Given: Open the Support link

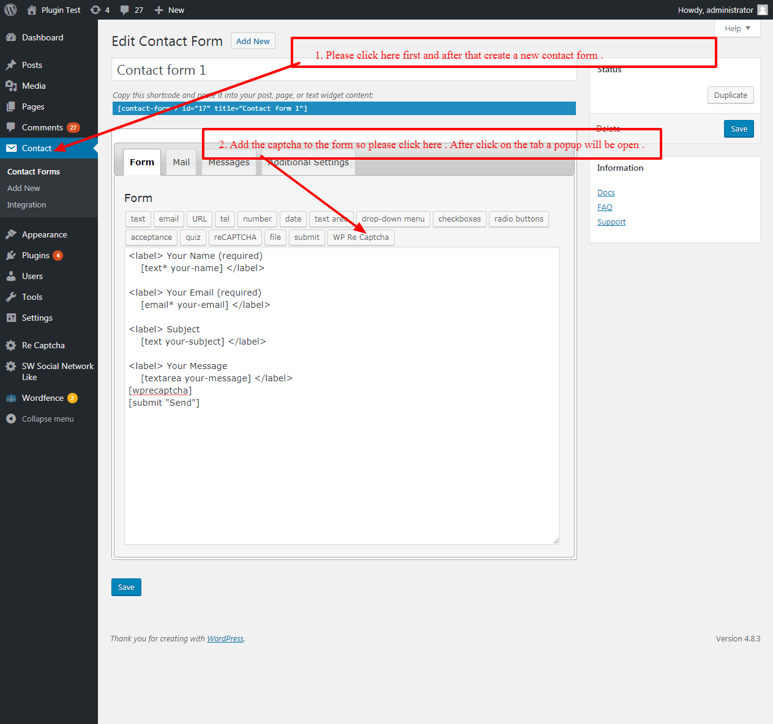Looking at the screenshot, I should pyautogui.click(x=611, y=222).
